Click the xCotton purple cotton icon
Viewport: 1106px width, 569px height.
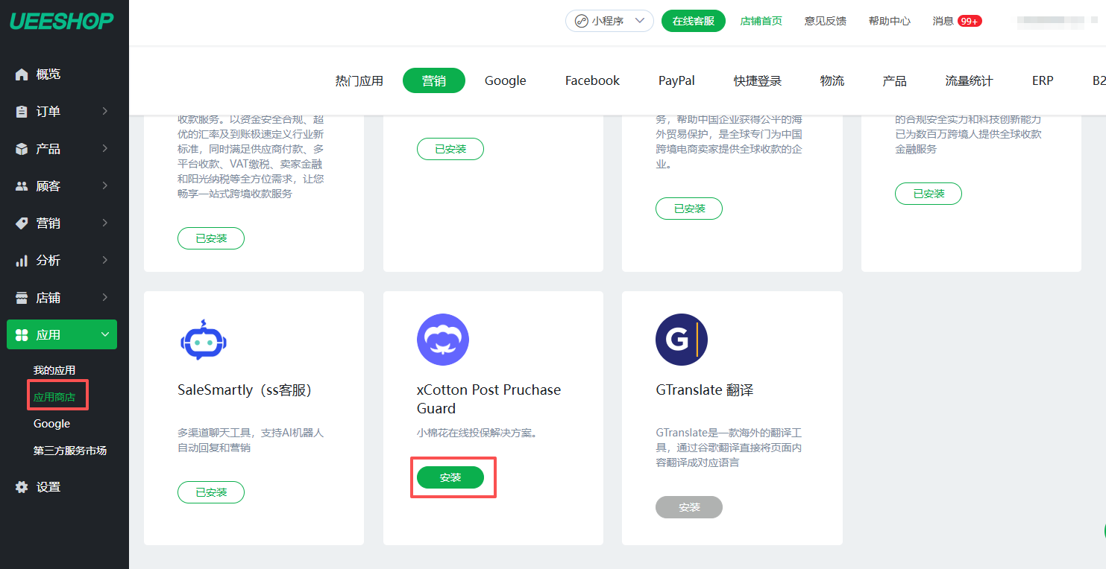(x=442, y=340)
